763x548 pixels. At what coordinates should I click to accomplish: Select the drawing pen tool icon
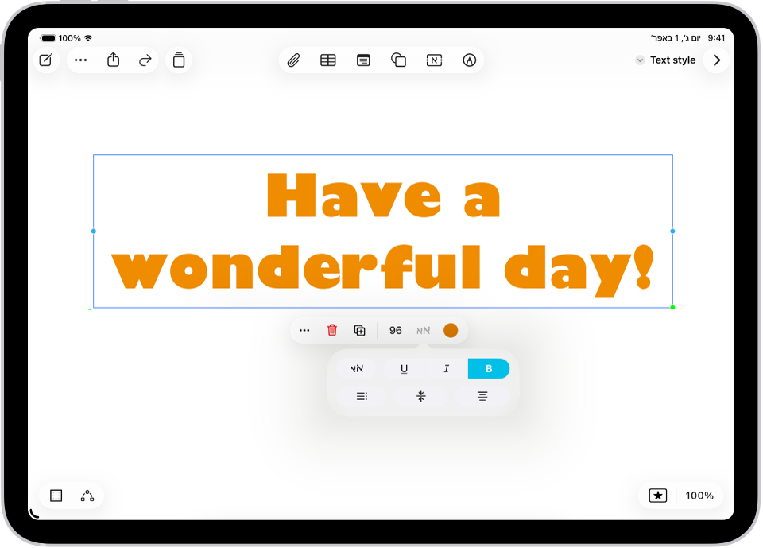click(469, 60)
